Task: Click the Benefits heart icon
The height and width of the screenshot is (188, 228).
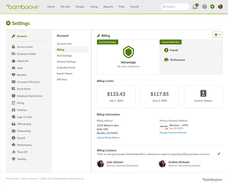Action: (x=13, y=75)
